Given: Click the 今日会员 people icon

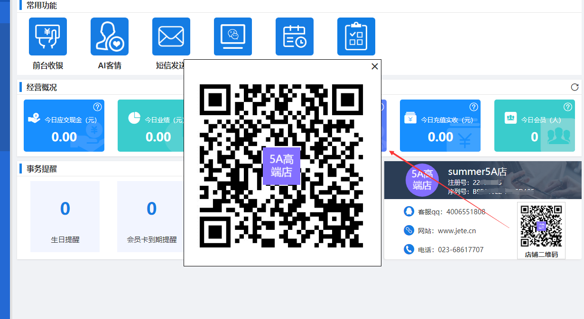Looking at the screenshot, I should click(510, 118).
